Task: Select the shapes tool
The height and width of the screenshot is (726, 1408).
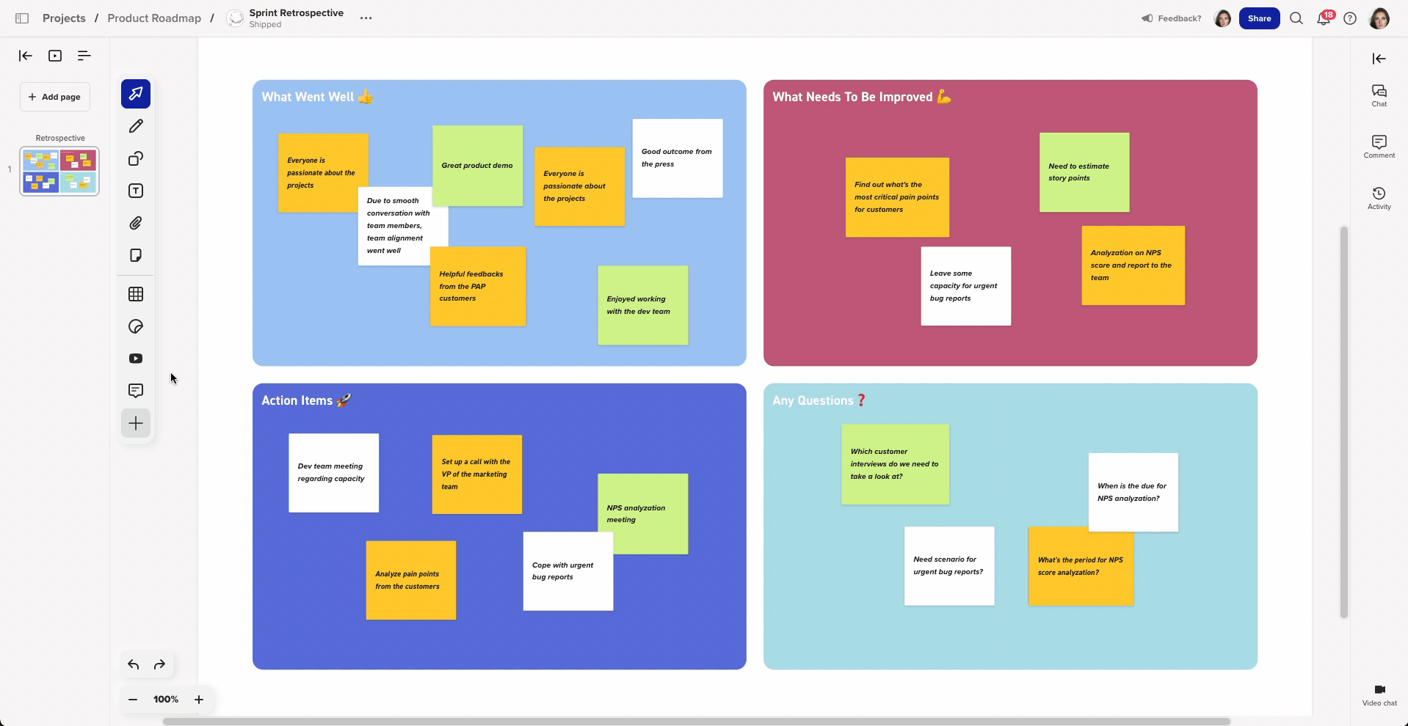Action: pyautogui.click(x=136, y=158)
